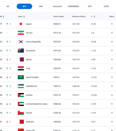This screenshot has width=116, height=131.
Task: Expand more details for Iraq row
Action: tap(112, 68)
